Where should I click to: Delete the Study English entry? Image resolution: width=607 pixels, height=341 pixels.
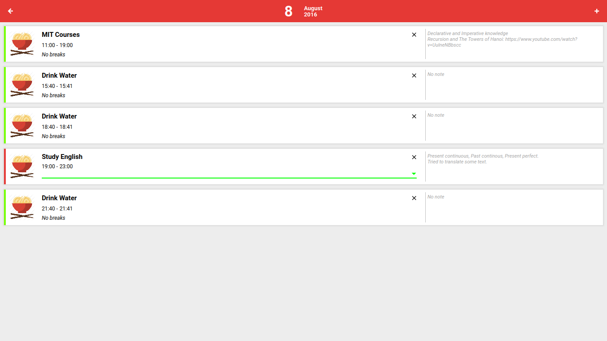pos(414,157)
